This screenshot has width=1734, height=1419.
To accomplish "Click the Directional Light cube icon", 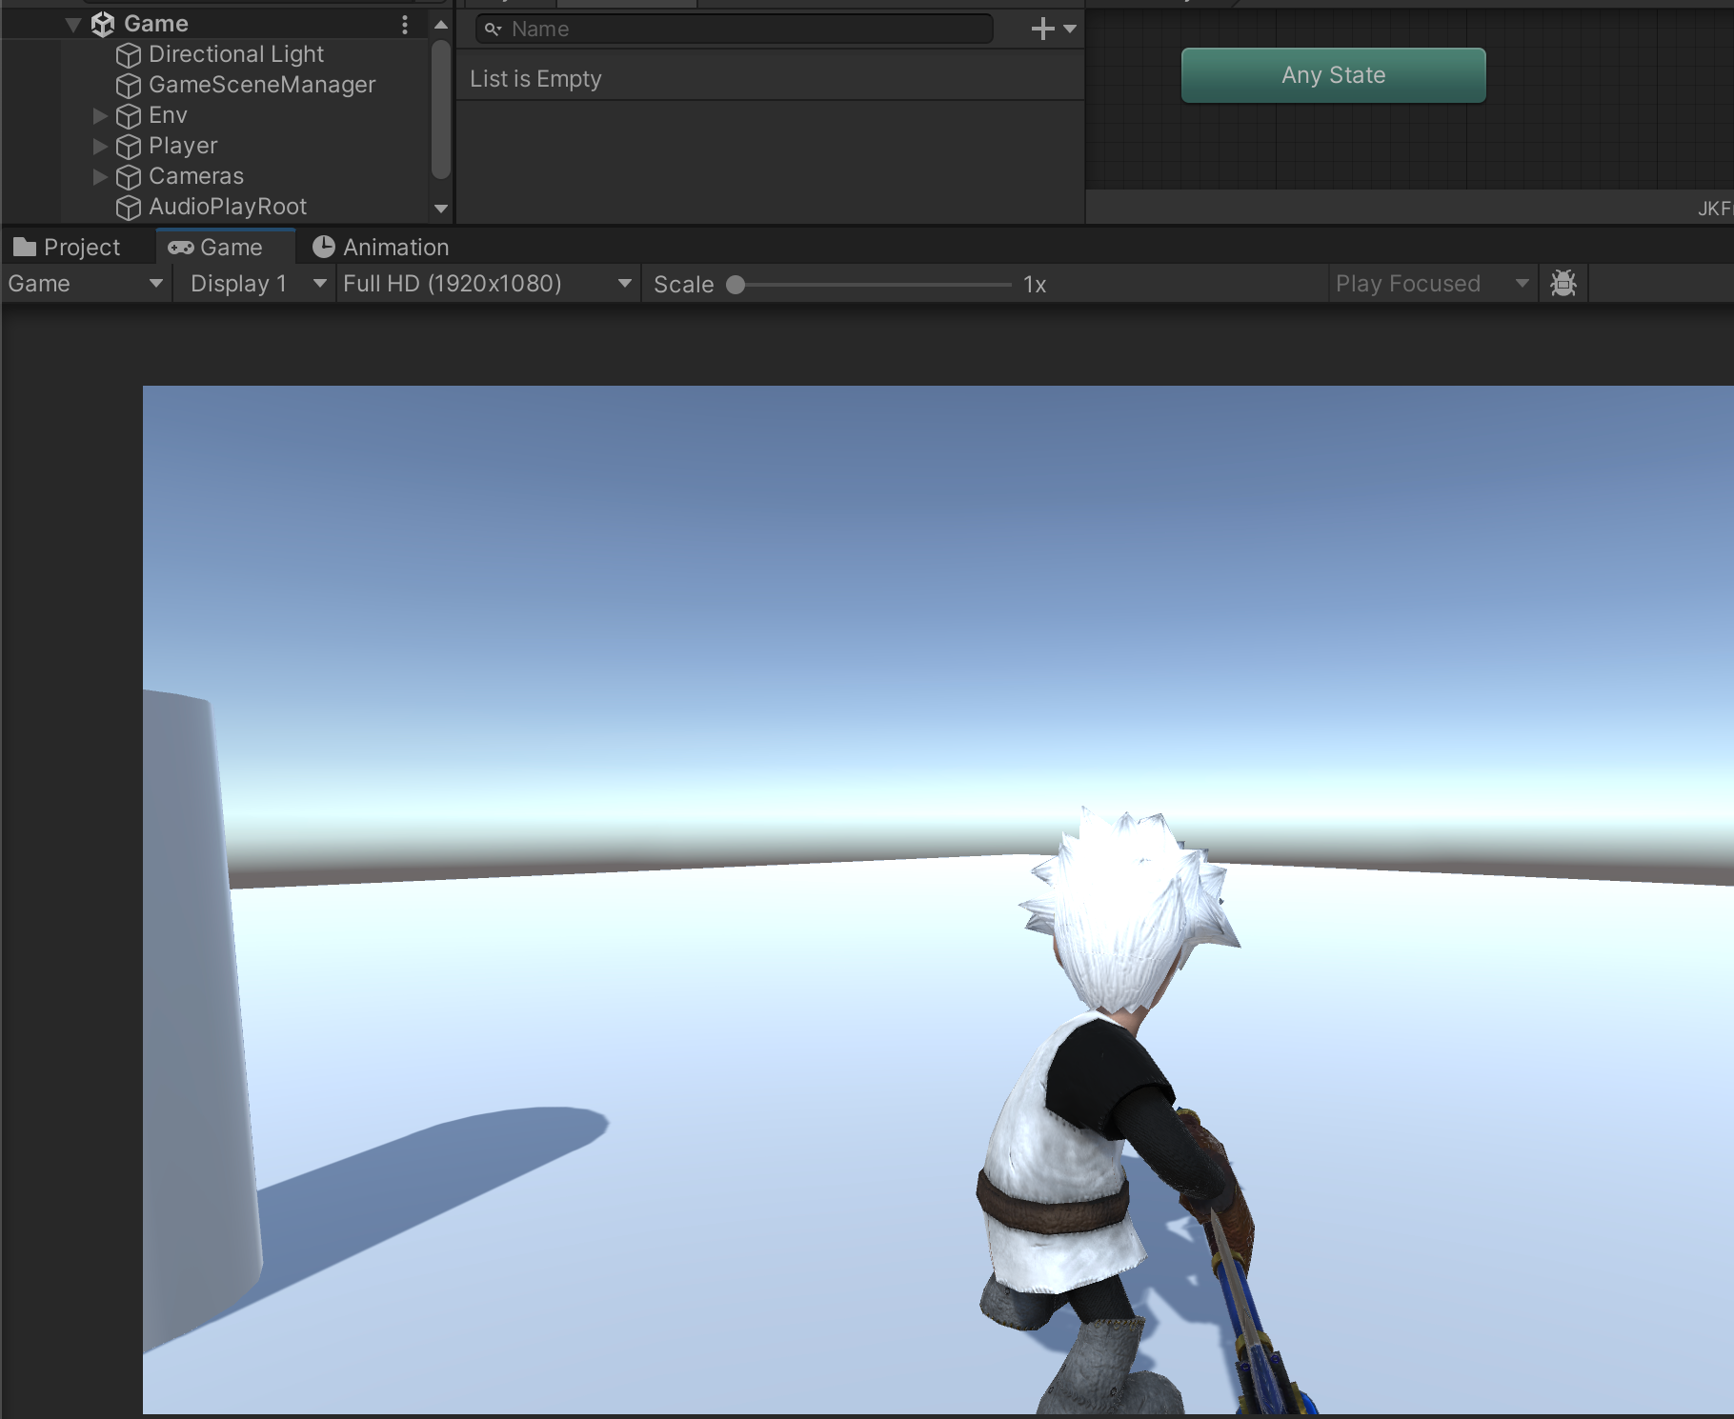I will point(128,55).
